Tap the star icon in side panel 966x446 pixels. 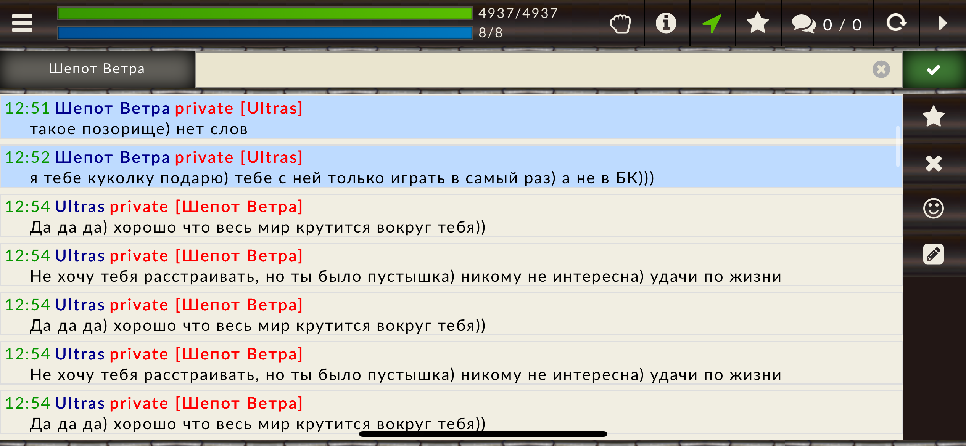coord(934,116)
